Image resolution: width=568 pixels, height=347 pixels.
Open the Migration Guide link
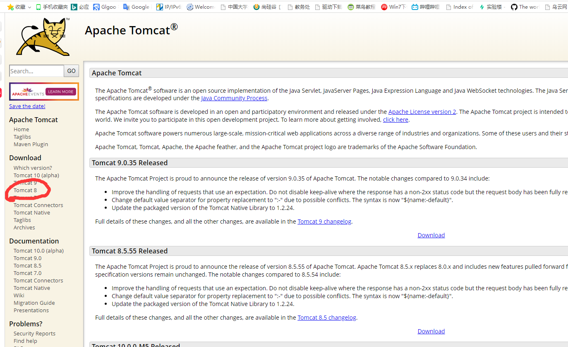point(34,303)
